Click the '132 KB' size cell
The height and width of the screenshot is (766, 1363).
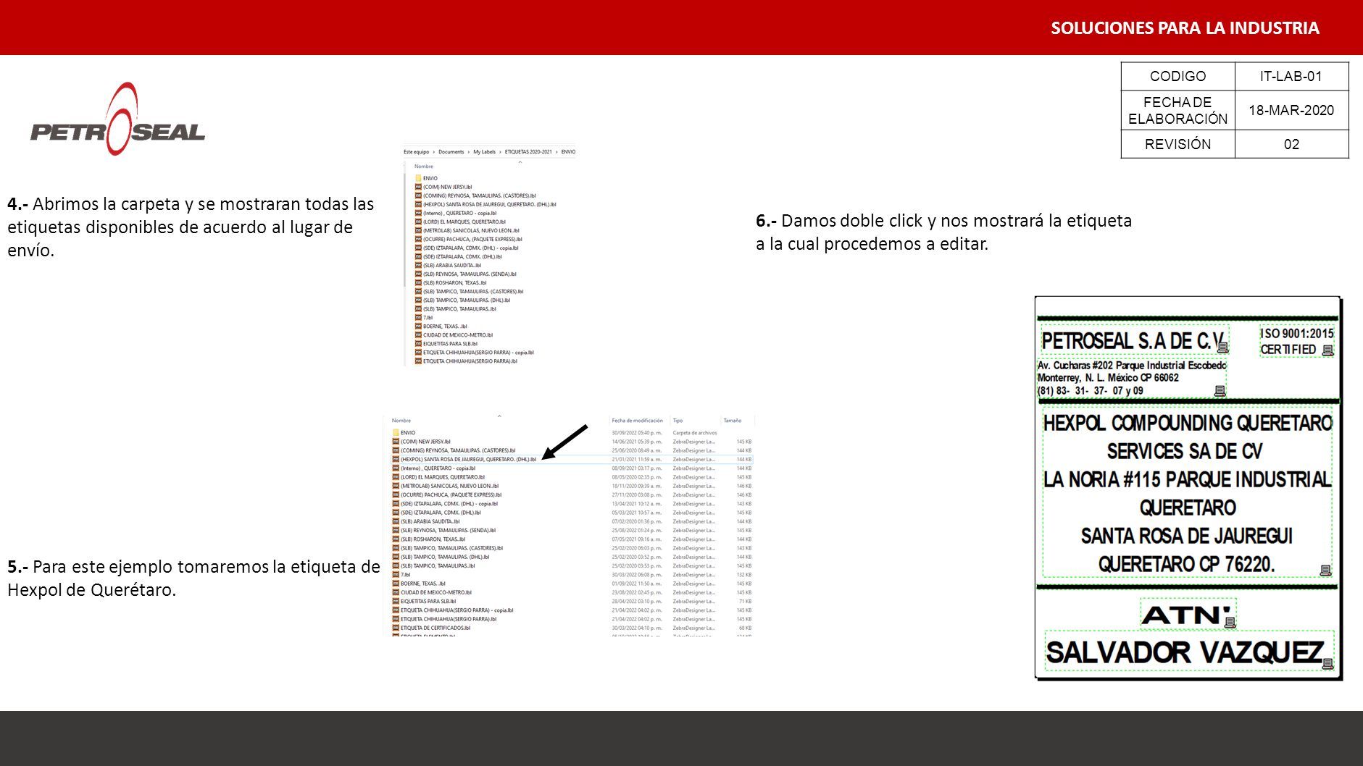pos(744,575)
